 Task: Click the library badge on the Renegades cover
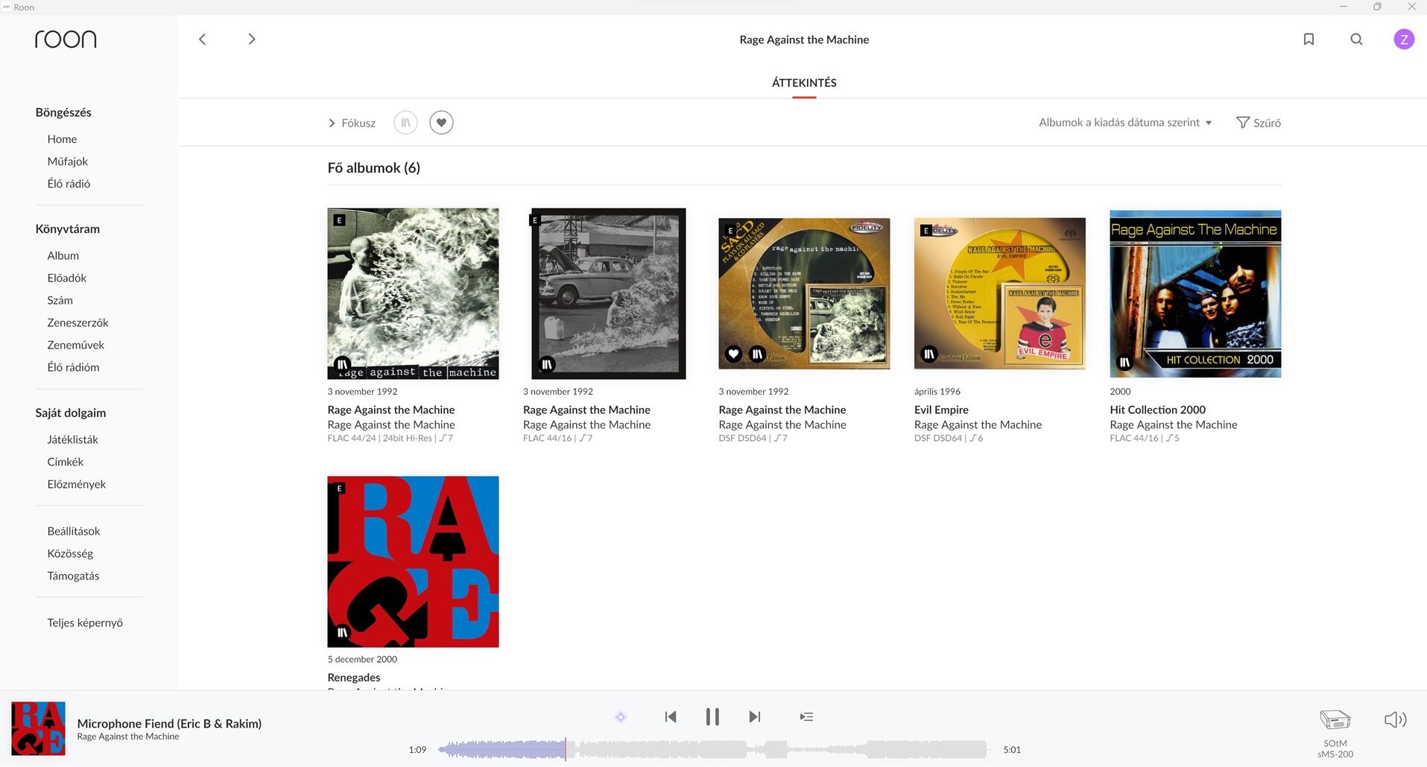pyautogui.click(x=342, y=632)
